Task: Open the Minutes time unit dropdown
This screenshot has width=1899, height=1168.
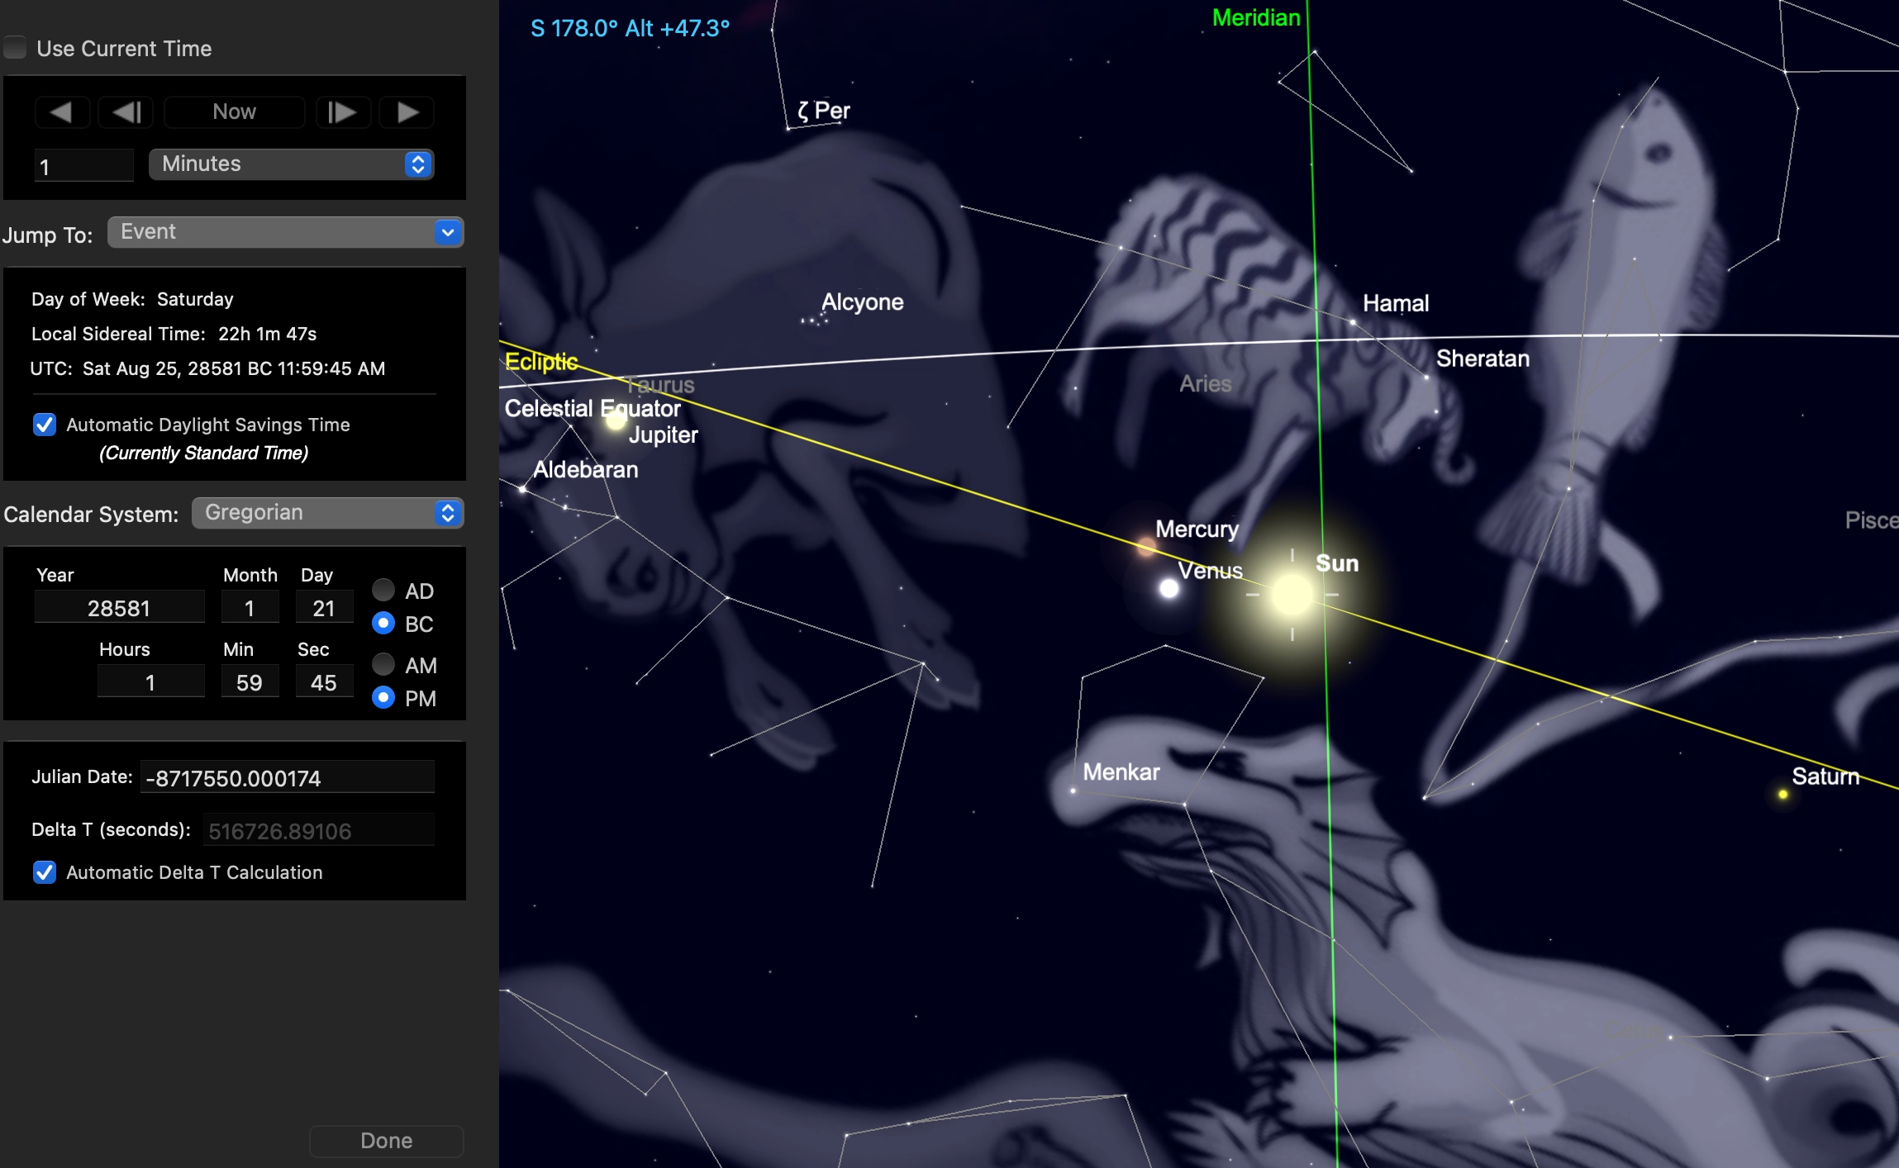Action: pos(291,164)
